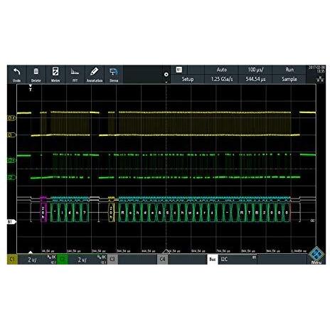Change the Auto trigger mode
Image resolution: width=330 pixels, height=330 pixels.
[222, 70]
